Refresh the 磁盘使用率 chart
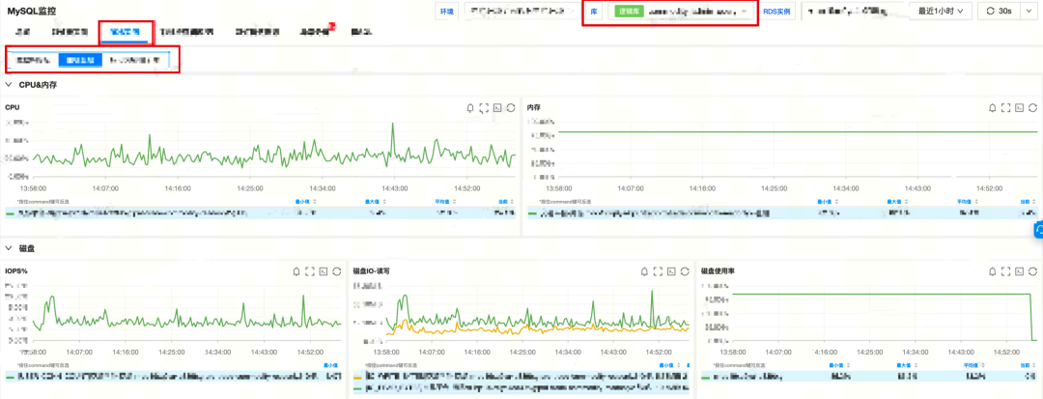The width and height of the screenshot is (1043, 399). 1033,271
